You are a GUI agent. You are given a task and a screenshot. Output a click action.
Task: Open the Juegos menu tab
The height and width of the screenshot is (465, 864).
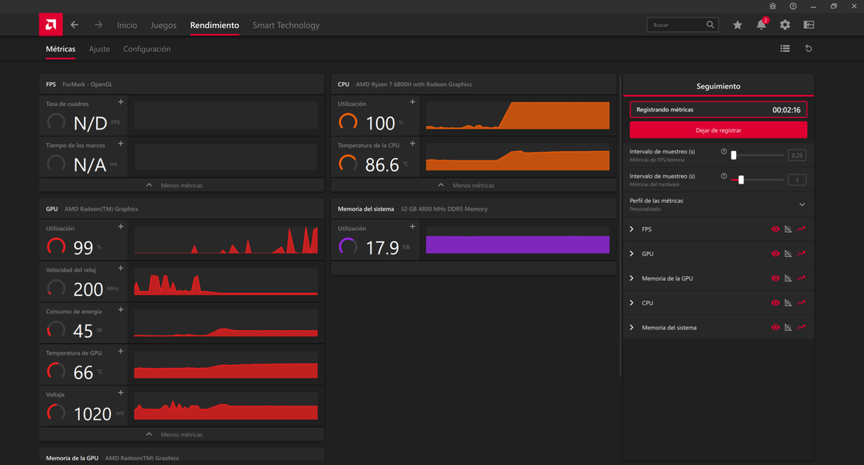163,25
